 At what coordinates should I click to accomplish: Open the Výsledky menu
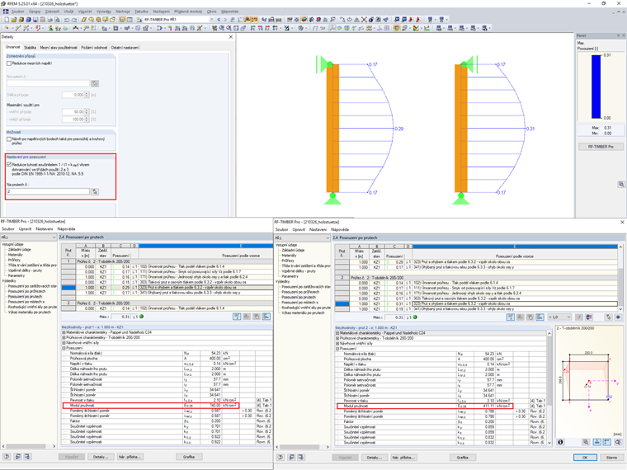point(104,12)
